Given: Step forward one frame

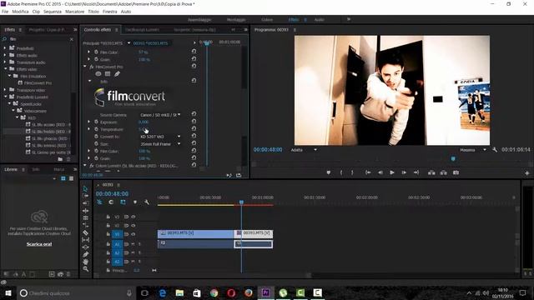Looking at the screenshot, I should (404, 172).
